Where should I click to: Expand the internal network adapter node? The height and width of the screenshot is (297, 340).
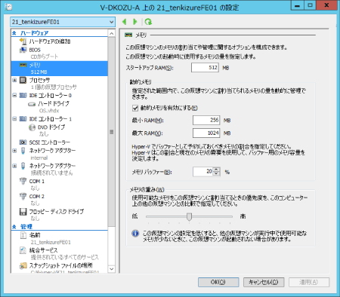click(14, 151)
